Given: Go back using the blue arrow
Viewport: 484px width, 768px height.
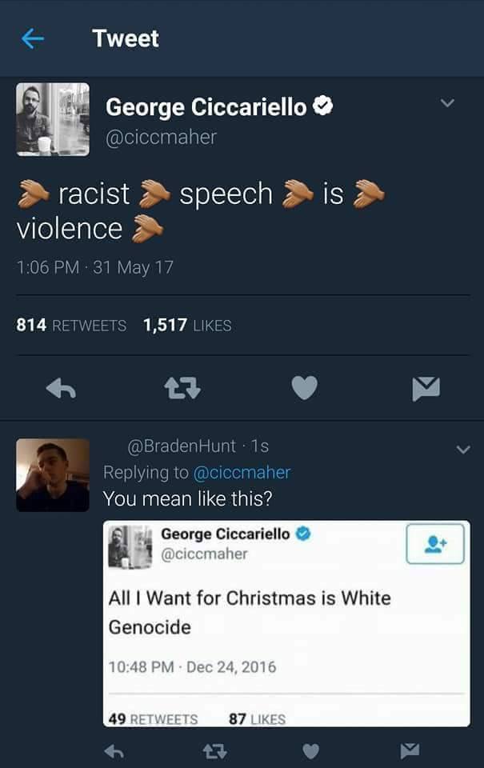Looking at the screenshot, I should (33, 38).
